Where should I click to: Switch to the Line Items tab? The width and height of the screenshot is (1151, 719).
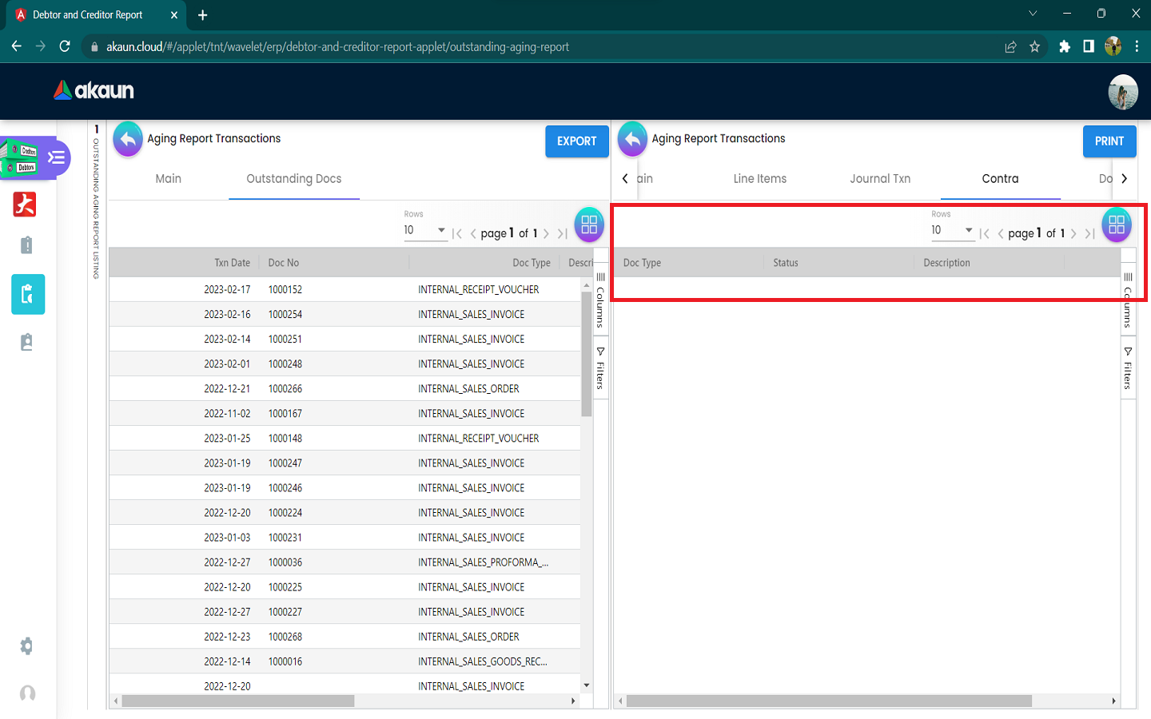pyautogui.click(x=759, y=179)
